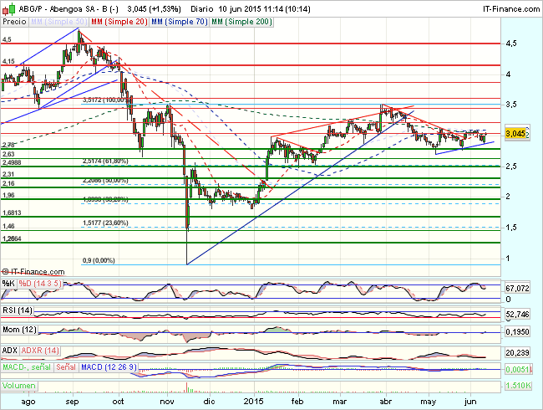Click the 4,15 resistance level label
543x410 pixels.
pos(8,61)
